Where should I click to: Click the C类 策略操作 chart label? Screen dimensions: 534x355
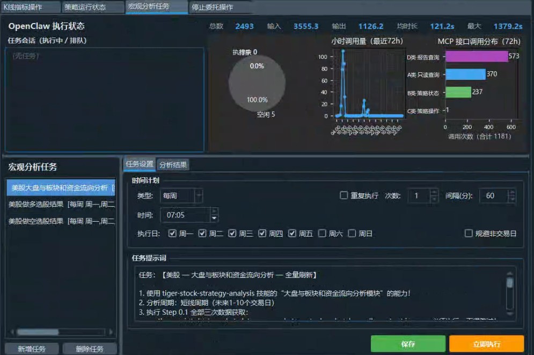coord(423,111)
